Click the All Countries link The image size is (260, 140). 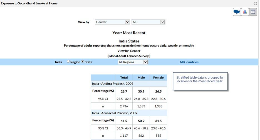pos(189,62)
